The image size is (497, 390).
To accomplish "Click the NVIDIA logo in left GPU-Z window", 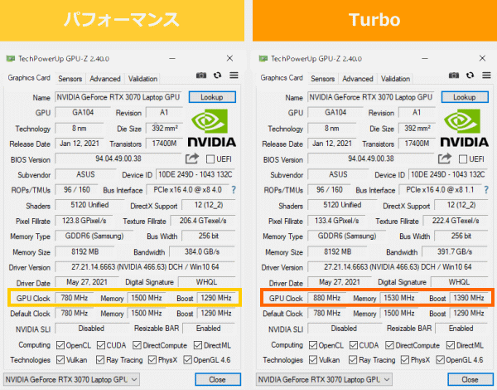I will [212, 128].
